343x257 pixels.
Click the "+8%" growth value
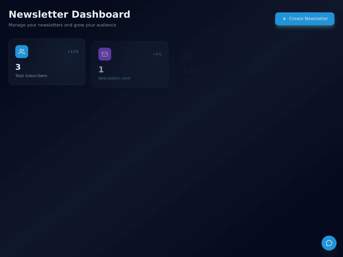click(x=157, y=54)
